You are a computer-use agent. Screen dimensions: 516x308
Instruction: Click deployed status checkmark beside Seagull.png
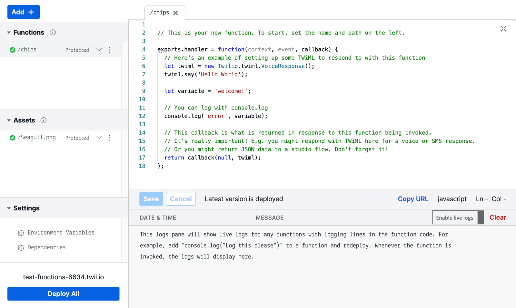pyautogui.click(x=12, y=138)
